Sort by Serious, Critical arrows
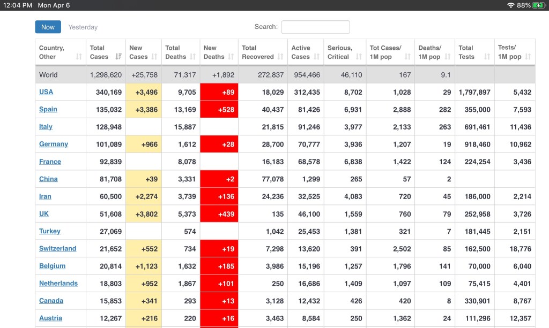This screenshot has width=549, height=328. coord(359,57)
